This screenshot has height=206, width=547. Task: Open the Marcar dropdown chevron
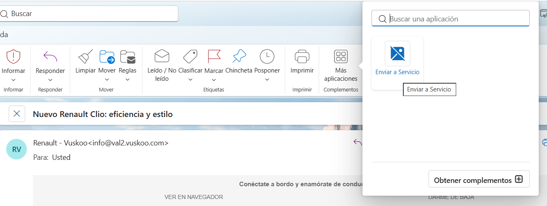(x=214, y=80)
